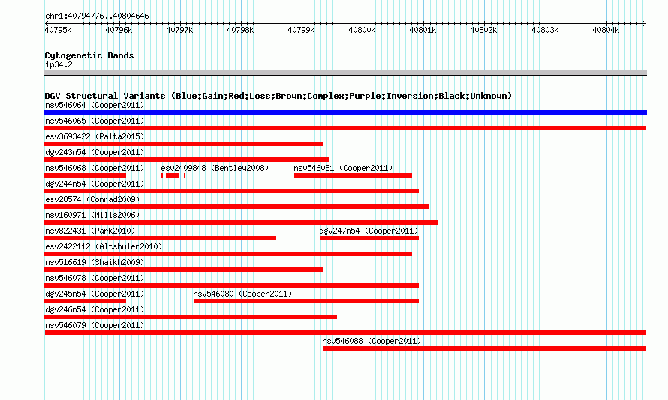Image resolution: width=668 pixels, height=400 pixels.
Task: Select the red bar under nsv160971
Action: coord(241,222)
